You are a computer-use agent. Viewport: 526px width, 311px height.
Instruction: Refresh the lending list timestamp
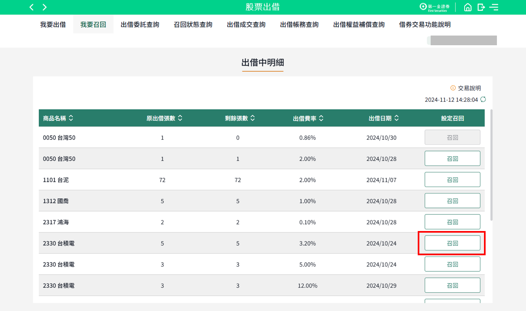[x=483, y=99]
